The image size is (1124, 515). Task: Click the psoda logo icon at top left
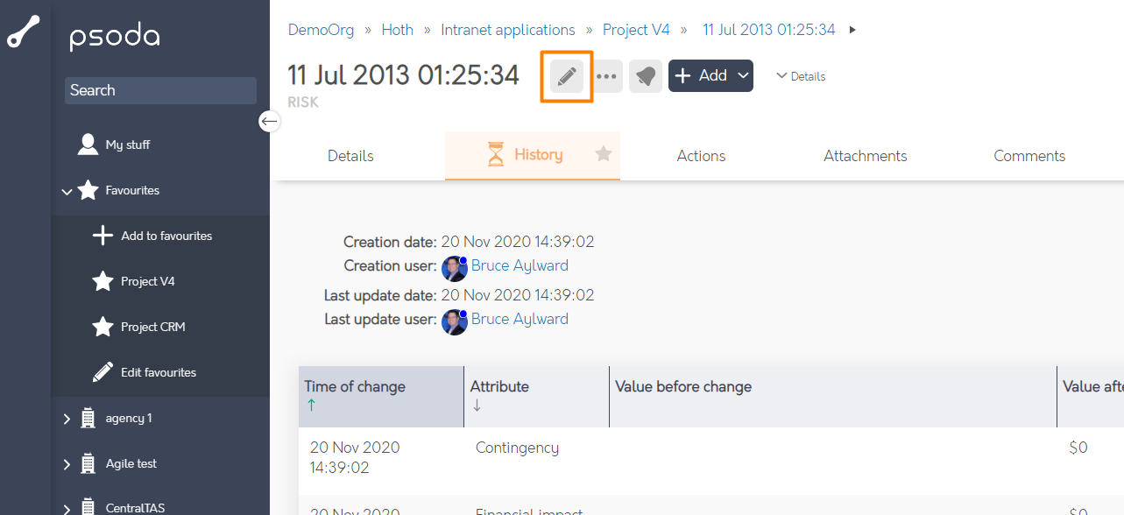tap(24, 32)
